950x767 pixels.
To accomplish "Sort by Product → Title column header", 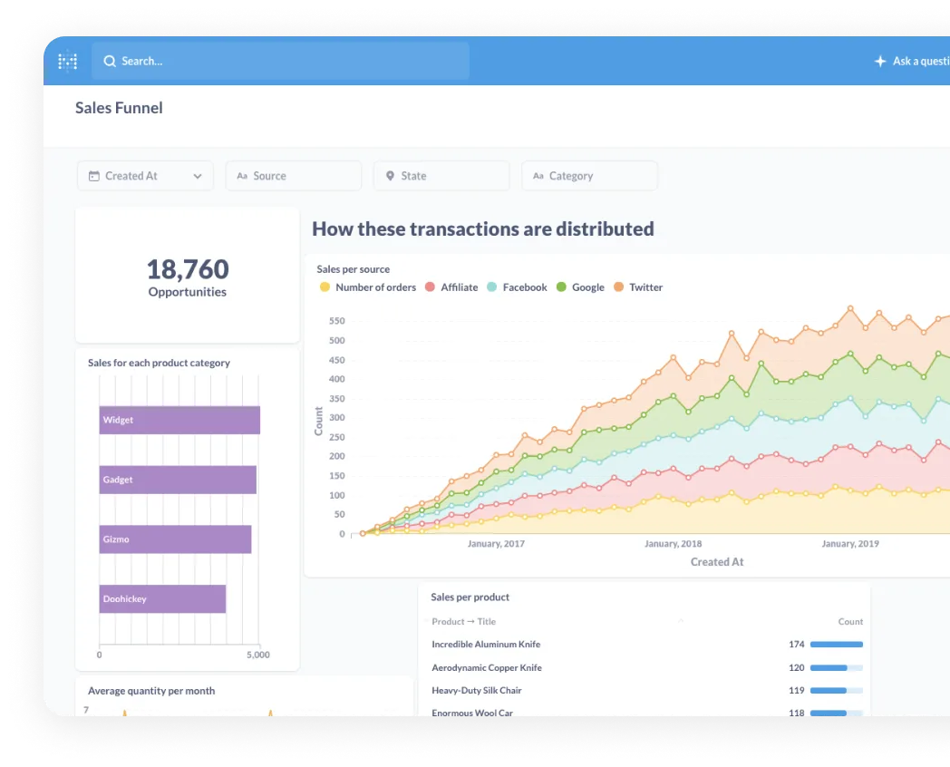I will click(x=463, y=622).
